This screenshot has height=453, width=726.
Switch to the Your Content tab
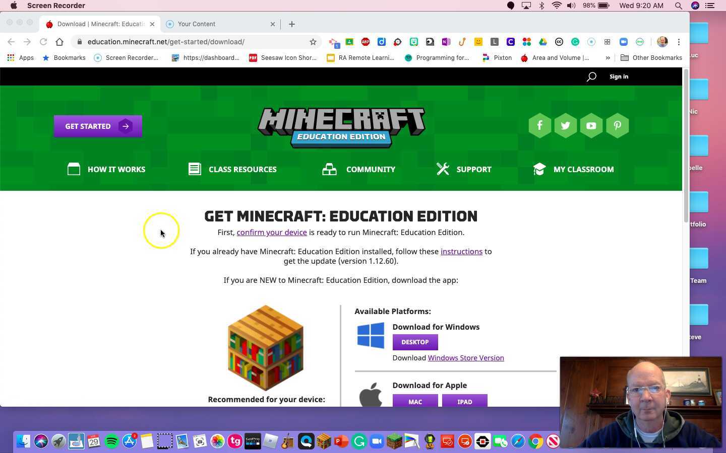(x=212, y=24)
